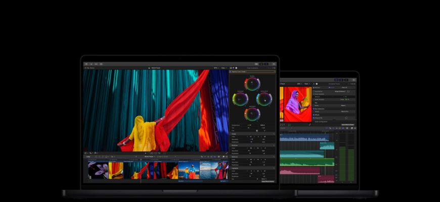Toggle the highlighted Inspector button on the front MacBook
This screenshot has width=440, height=202.
click(x=267, y=64)
